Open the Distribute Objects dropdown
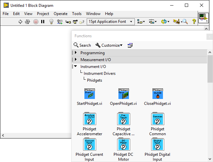213x162 pixels. 153,22
